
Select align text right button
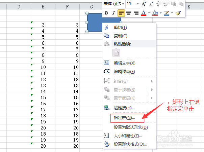click(x=136, y=13)
